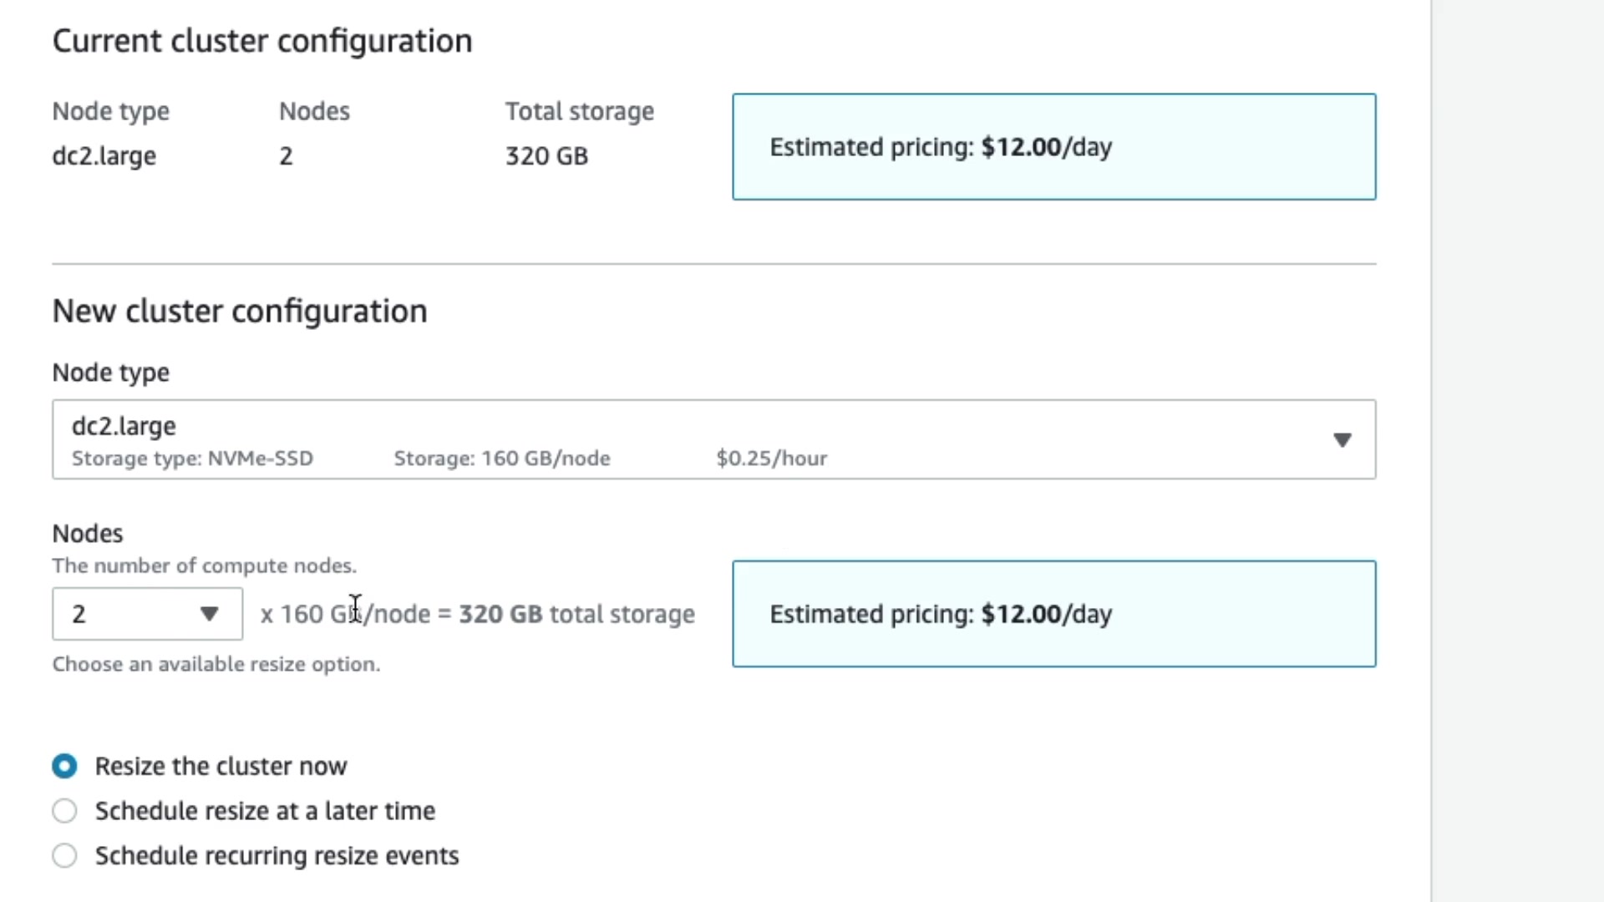Select Schedule recurring resize events option
This screenshot has width=1604, height=902.
(x=64, y=855)
